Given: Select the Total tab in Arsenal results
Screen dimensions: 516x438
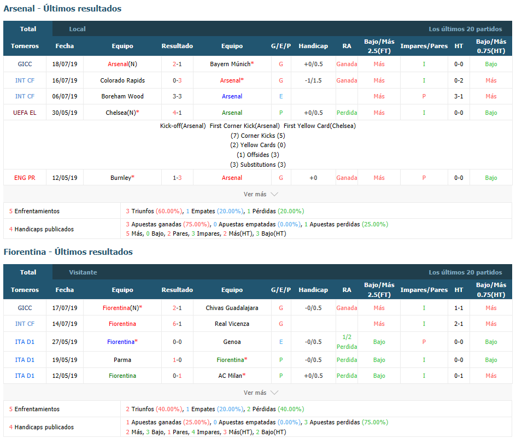Looking at the screenshot, I should [28, 29].
